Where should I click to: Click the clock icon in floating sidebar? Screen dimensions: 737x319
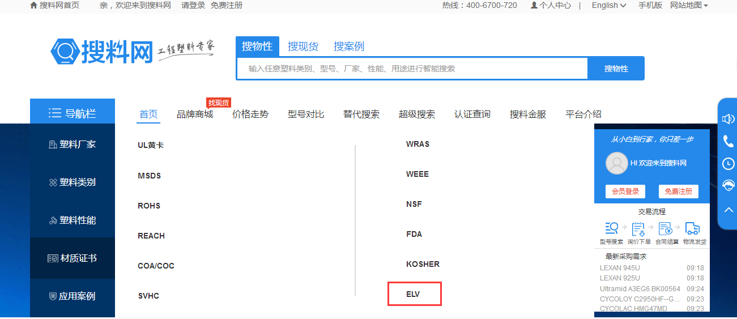tap(728, 164)
